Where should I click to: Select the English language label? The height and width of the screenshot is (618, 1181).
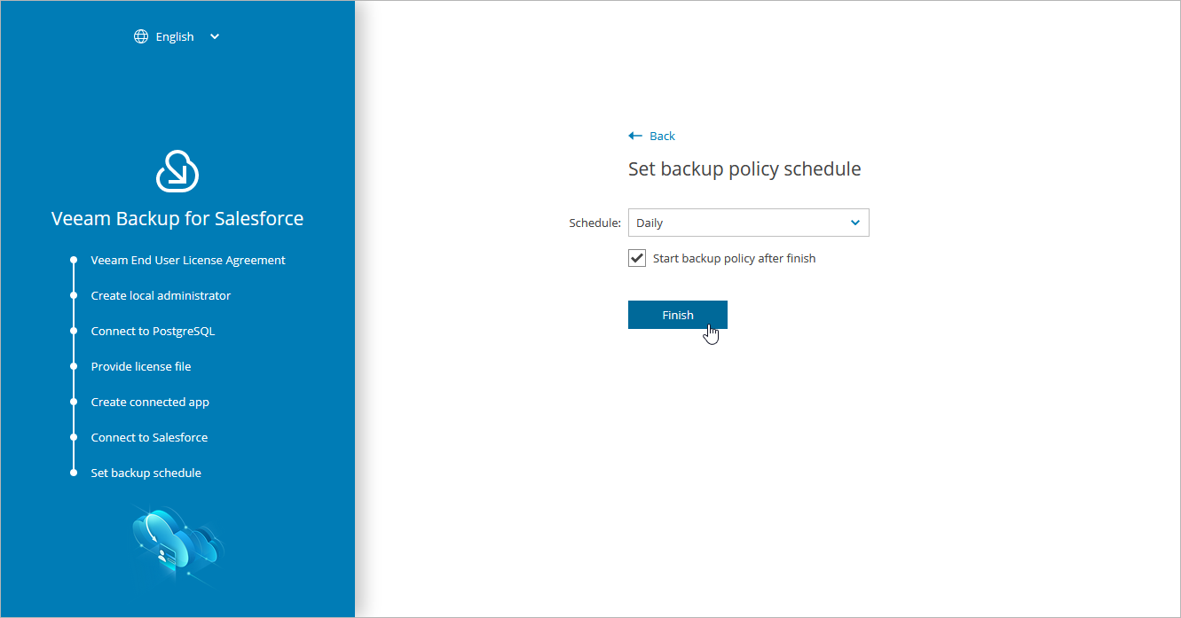tap(175, 36)
